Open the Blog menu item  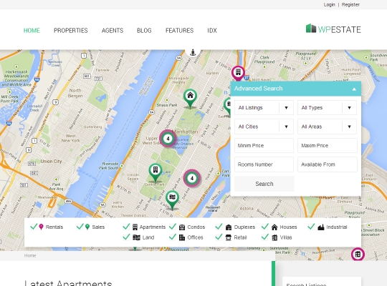[x=144, y=31]
